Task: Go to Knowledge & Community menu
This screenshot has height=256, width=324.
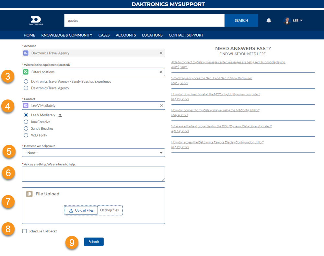Action: click(67, 35)
